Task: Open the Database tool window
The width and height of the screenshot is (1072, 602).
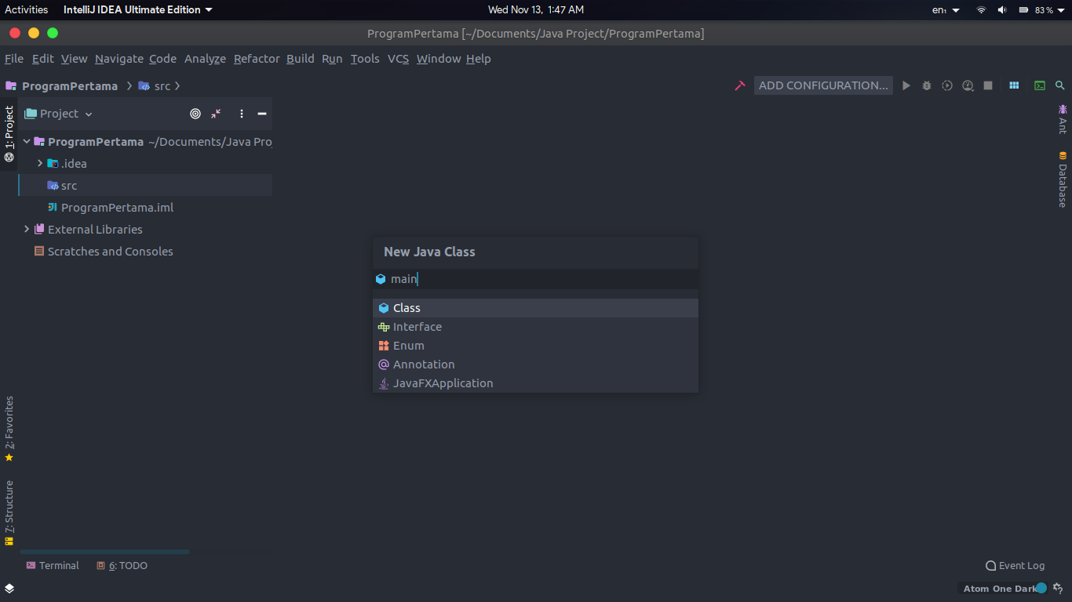Action: [x=1063, y=179]
